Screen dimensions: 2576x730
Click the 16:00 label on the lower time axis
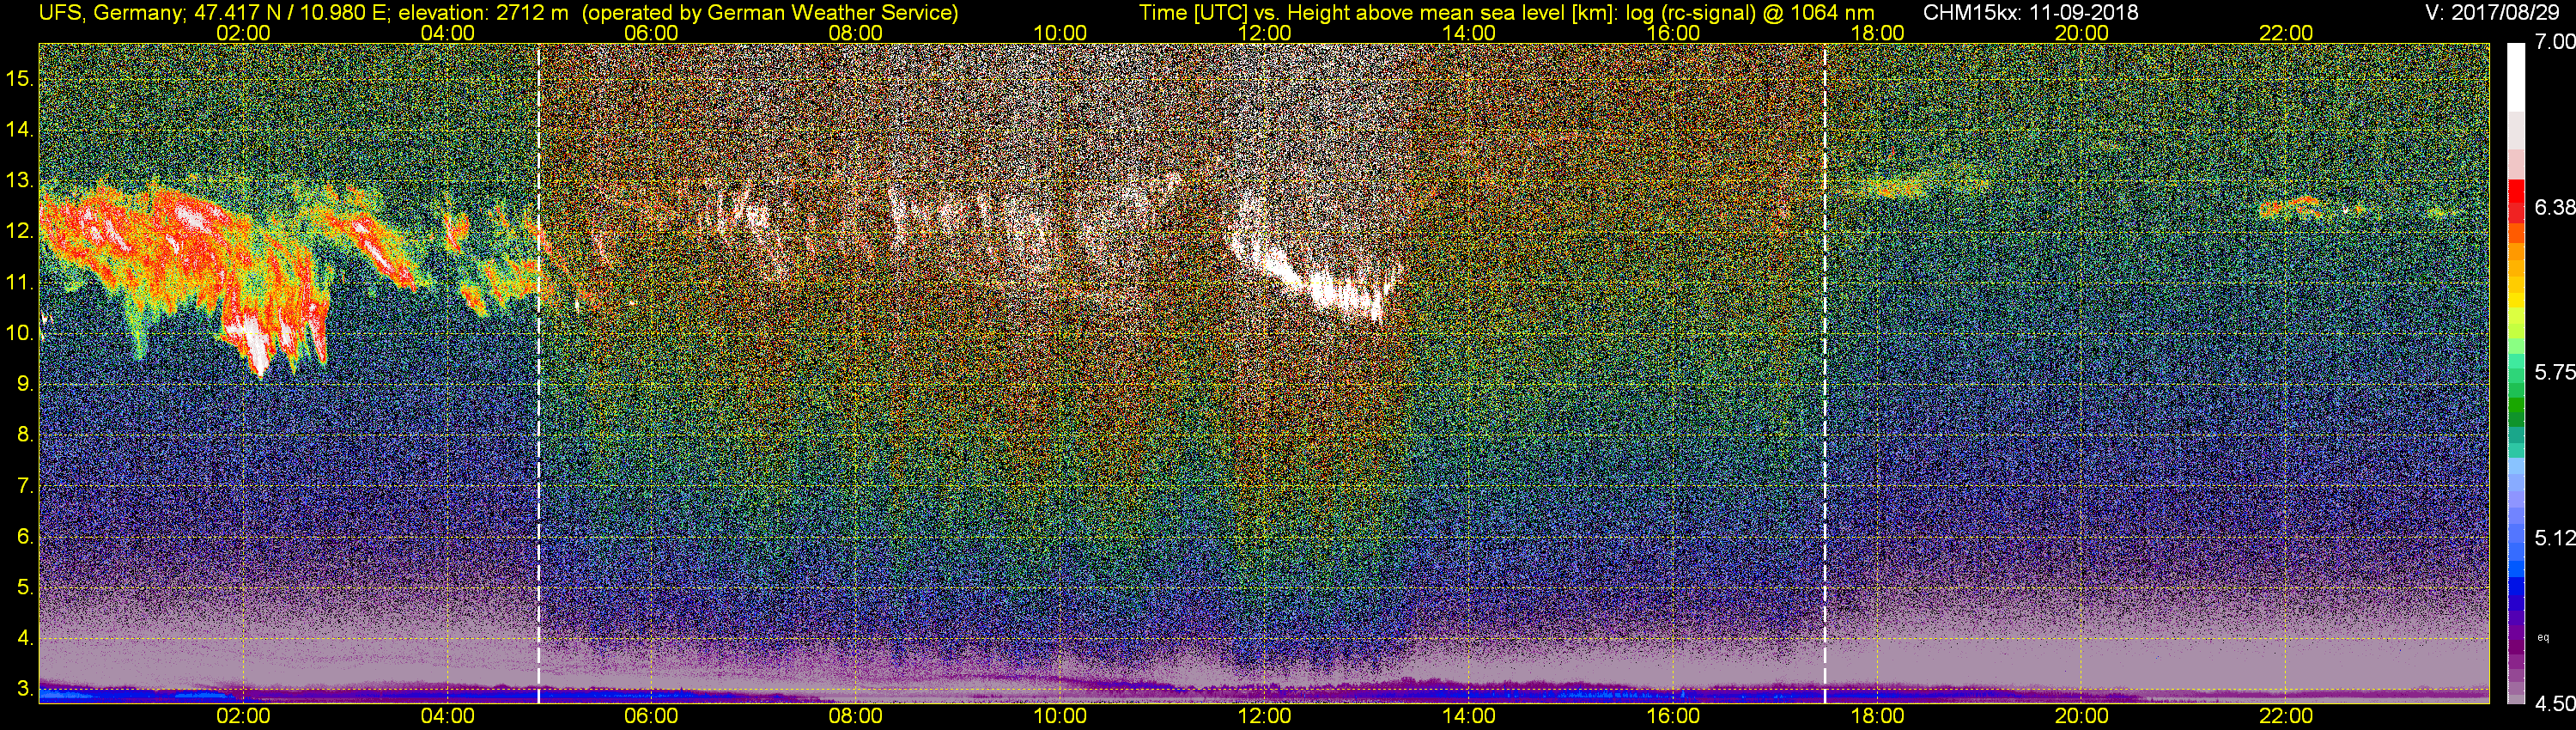(1673, 716)
